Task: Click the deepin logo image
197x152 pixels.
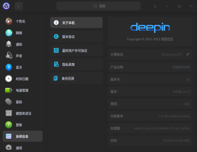Action: [150, 28]
